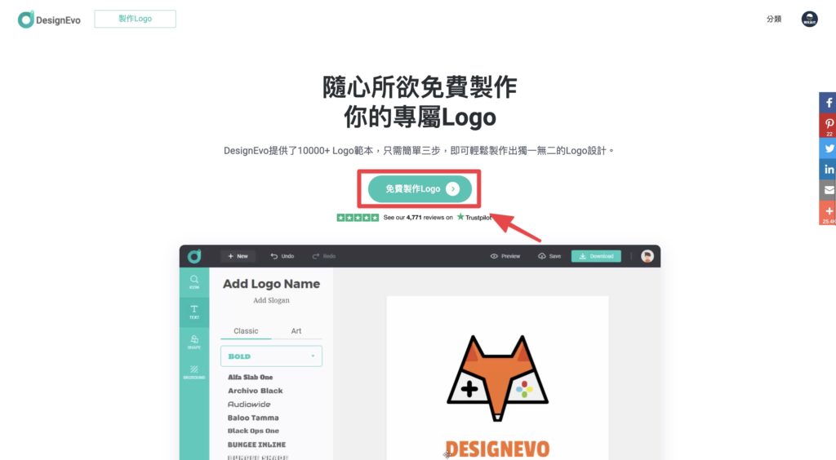This screenshot has width=836, height=460.
Task: Choose the Black Ops One font
Action: [x=253, y=431]
